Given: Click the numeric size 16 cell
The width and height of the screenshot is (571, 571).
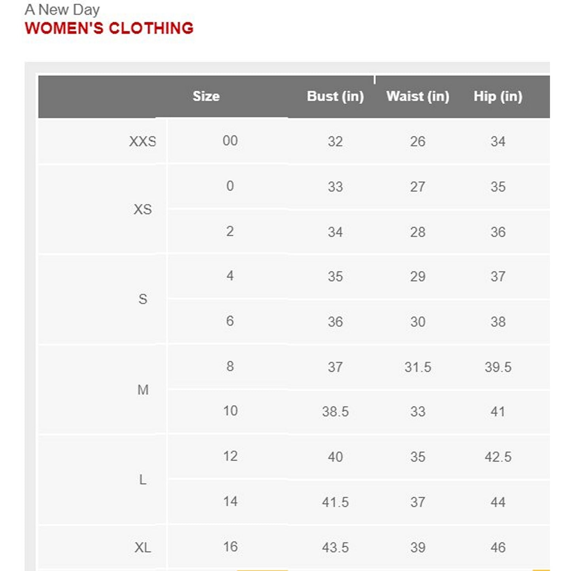Looking at the screenshot, I should (x=230, y=547).
